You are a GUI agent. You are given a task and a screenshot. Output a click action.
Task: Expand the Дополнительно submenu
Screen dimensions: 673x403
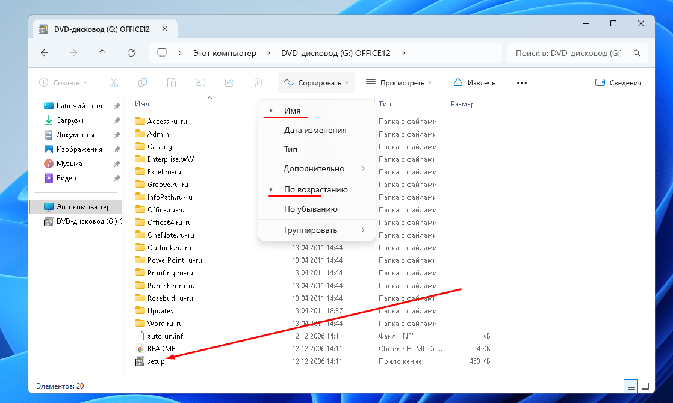point(317,168)
